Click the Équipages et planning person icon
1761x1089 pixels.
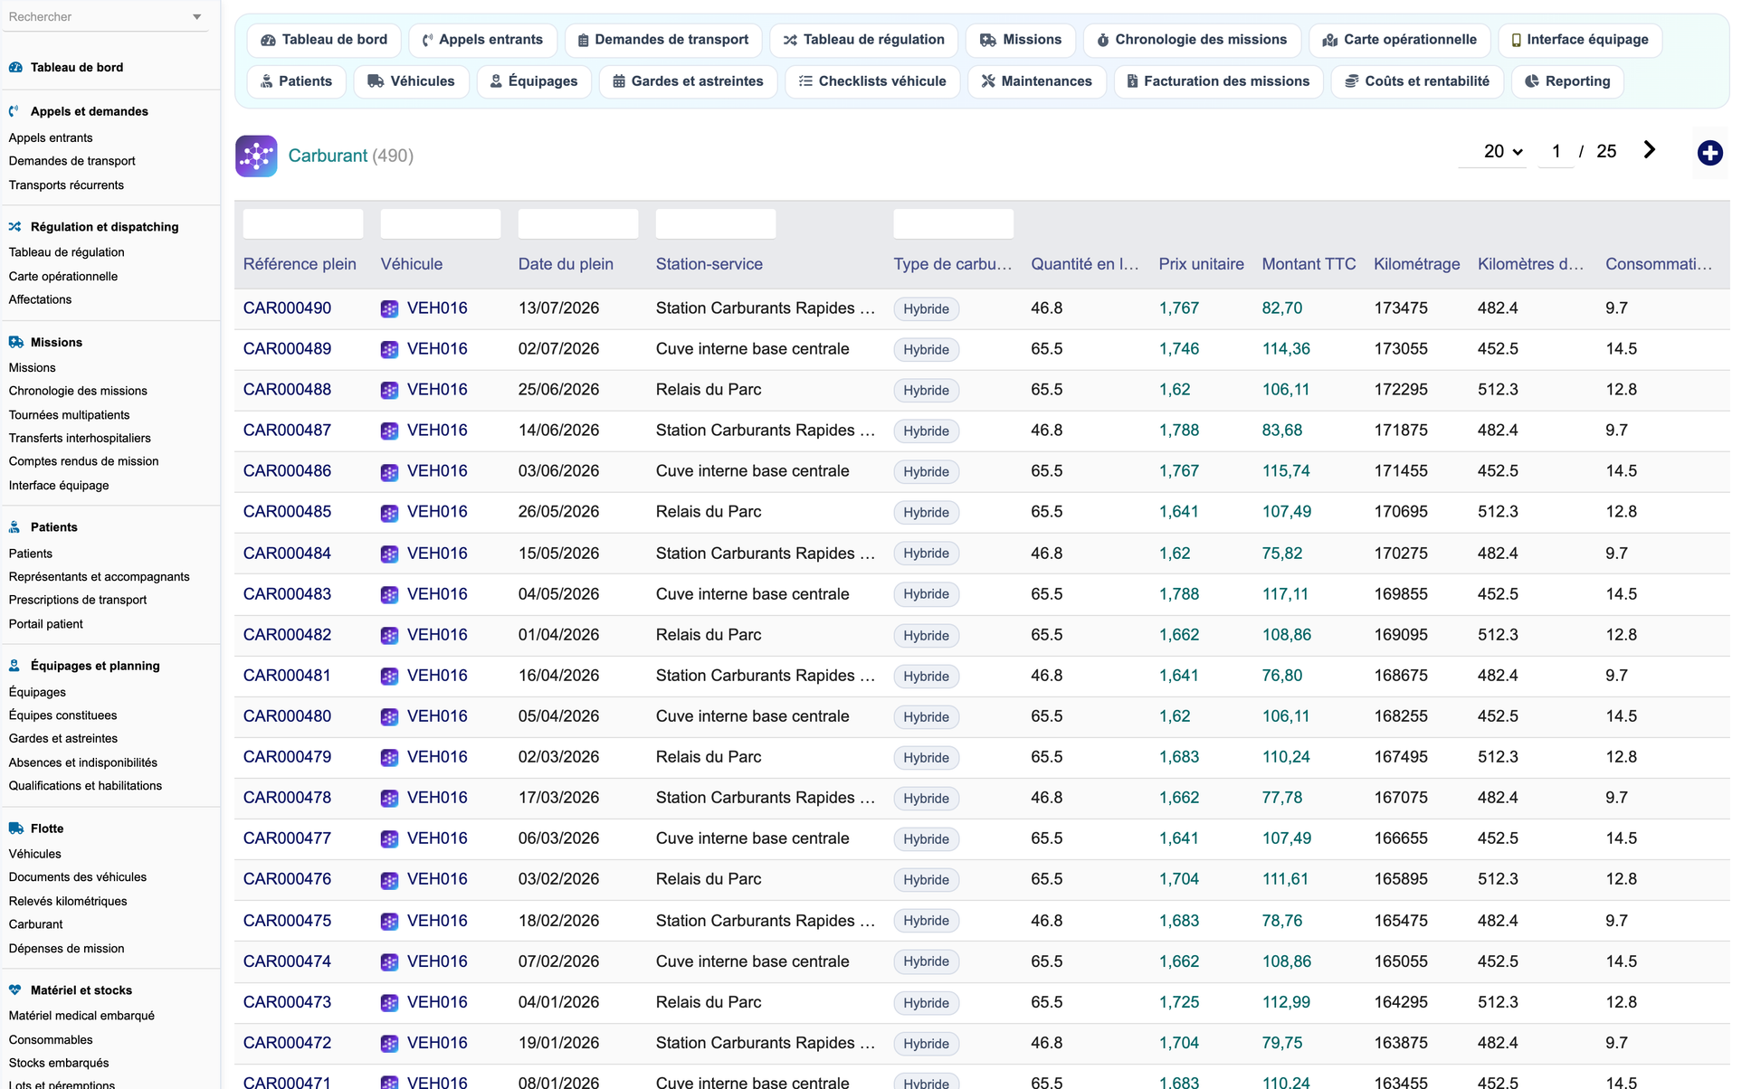click(x=15, y=665)
